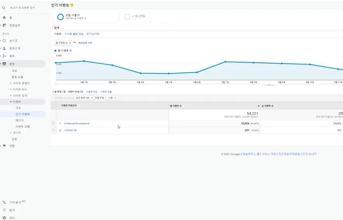Image resolution: width=343 pixels, height=220 pixels.
Task: Click help icon next to 총 이벤트 수 header
Action: click(x=184, y=106)
